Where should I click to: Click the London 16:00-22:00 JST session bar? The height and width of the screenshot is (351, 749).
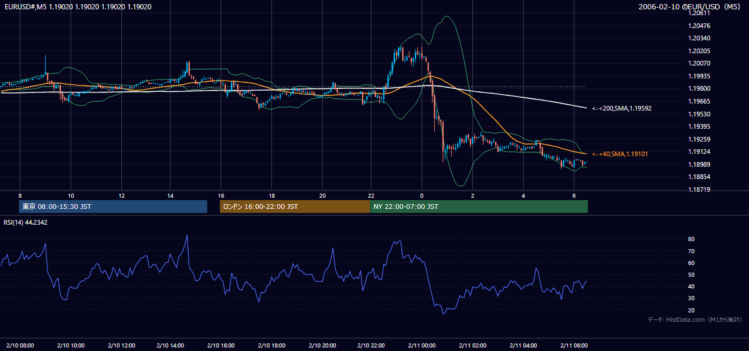coord(295,207)
